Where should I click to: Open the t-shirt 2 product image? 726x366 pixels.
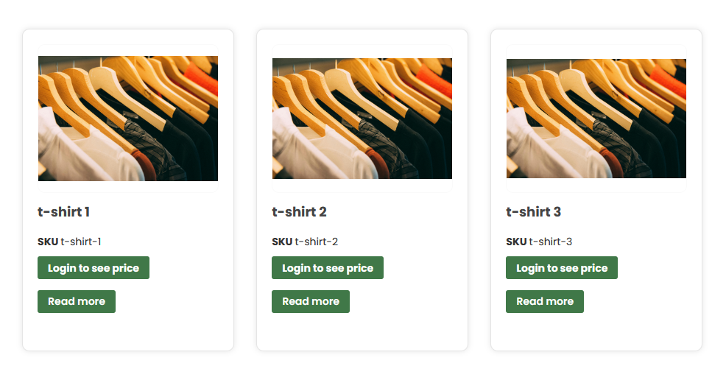(362, 119)
